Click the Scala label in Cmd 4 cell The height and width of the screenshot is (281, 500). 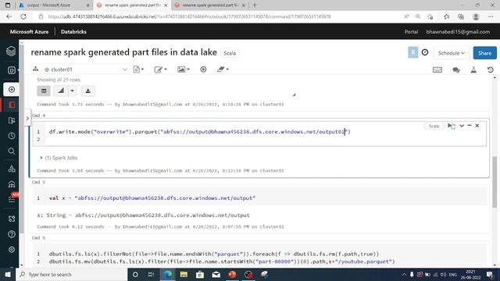pos(434,126)
